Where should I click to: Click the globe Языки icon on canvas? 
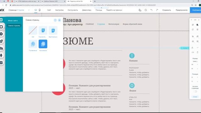[132, 85]
